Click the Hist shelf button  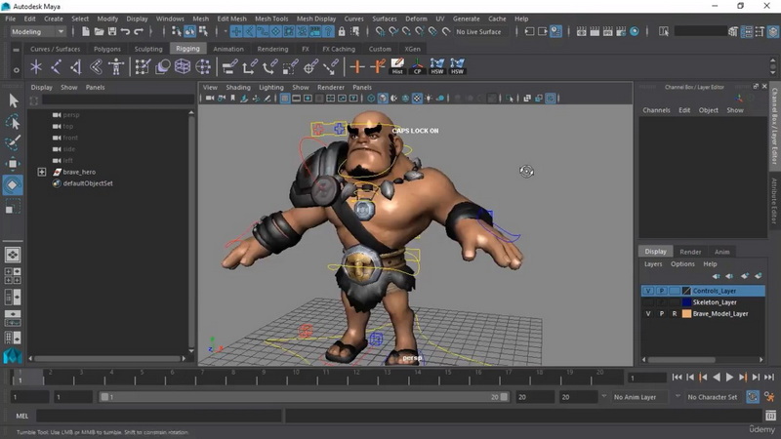(397, 66)
